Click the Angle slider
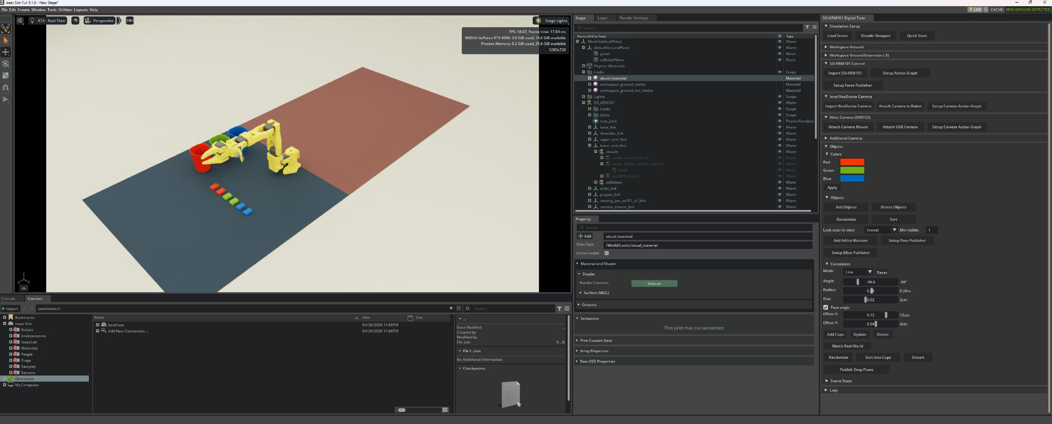The width and height of the screenshot is (1052, 424). pyautogui.click(x=871, y=282)
